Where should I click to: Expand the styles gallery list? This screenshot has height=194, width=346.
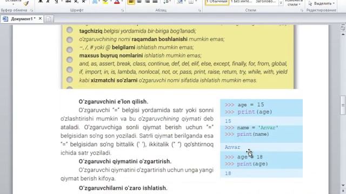point(281,3)
